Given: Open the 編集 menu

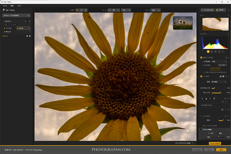Looking at the screenshot, I should 12,6.
